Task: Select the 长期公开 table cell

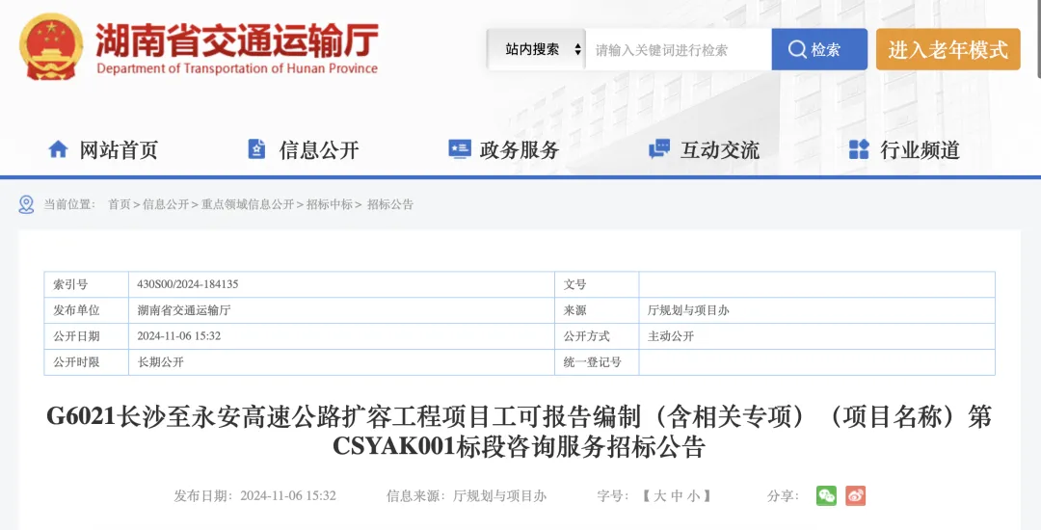Action: point(161,362)
